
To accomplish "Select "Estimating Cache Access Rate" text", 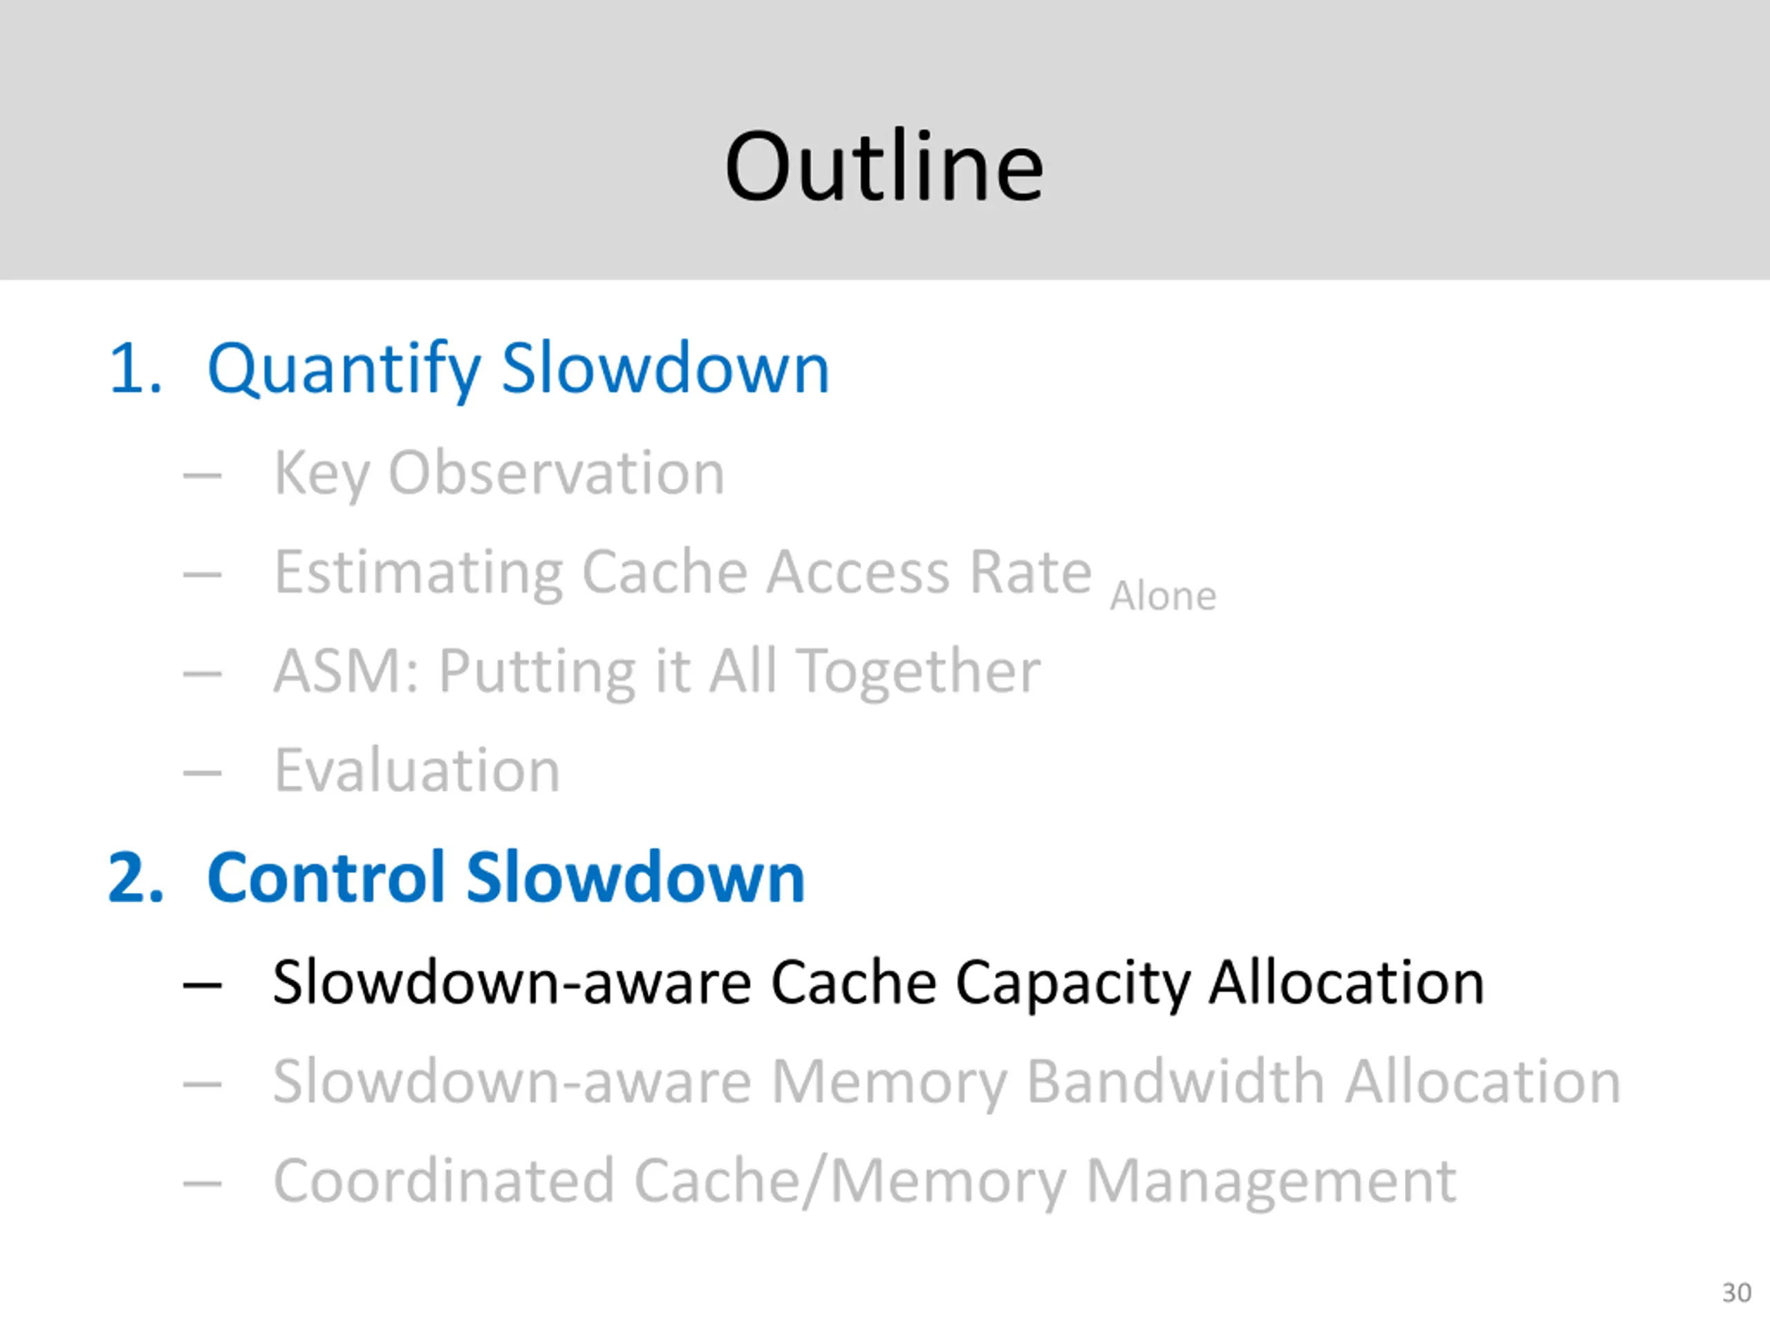I will 682,572.
